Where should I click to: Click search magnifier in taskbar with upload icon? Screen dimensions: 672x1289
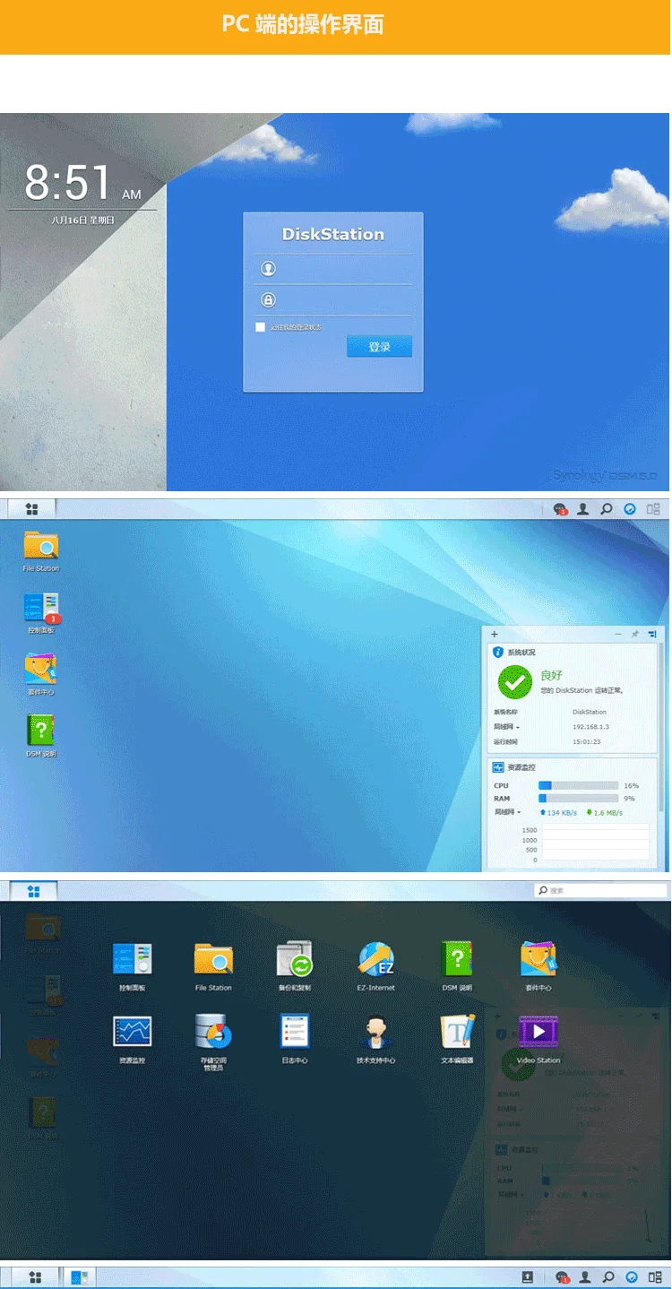pyautogui.click(x=608, y=1276)
